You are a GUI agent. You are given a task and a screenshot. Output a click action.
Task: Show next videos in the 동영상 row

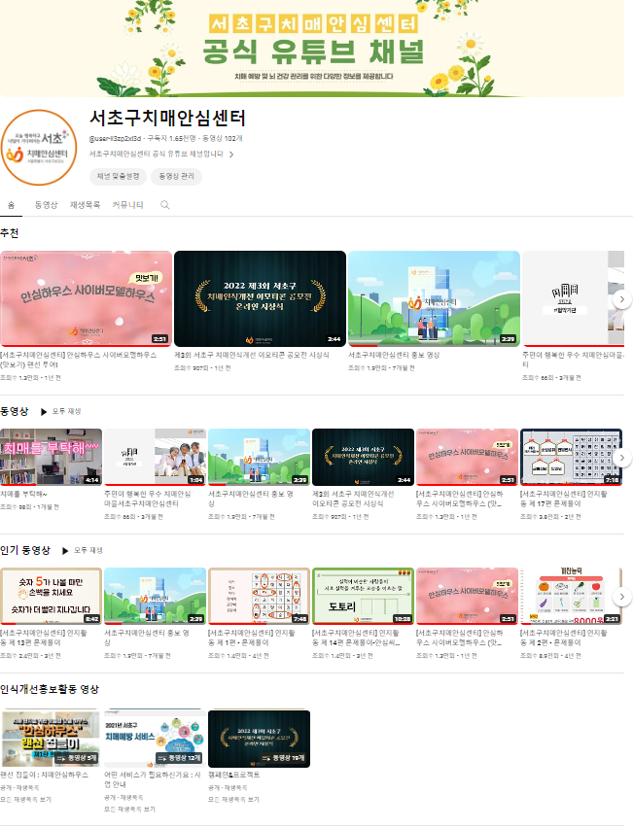tap(622, 458)
